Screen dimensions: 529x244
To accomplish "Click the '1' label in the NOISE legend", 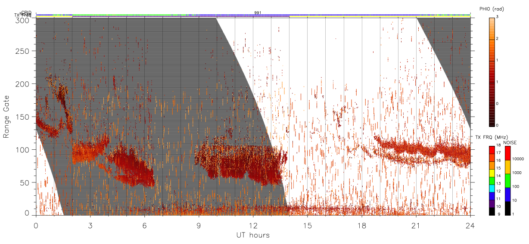I will click(513, 214).
